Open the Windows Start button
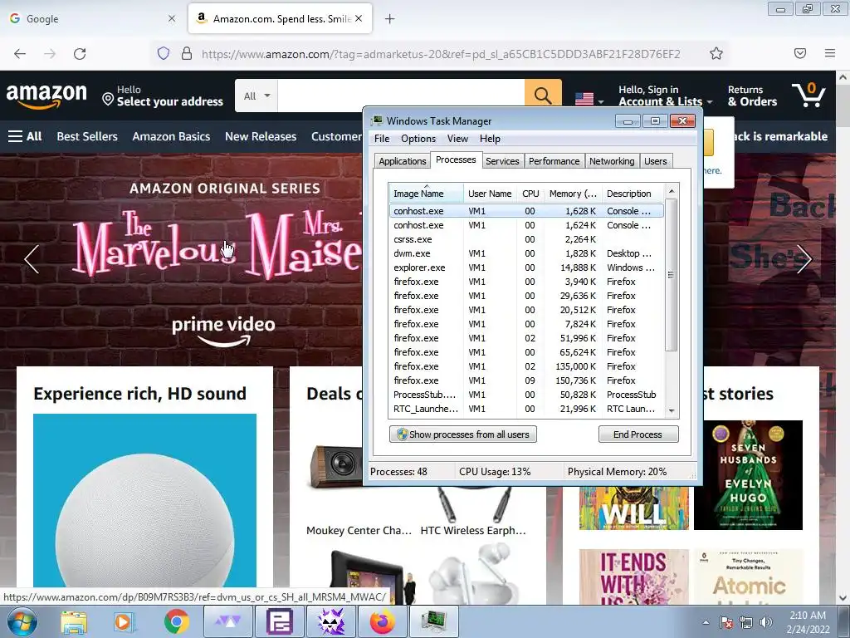Image resolution: width=850 pixels, height=638 pixels. [22, 621]
